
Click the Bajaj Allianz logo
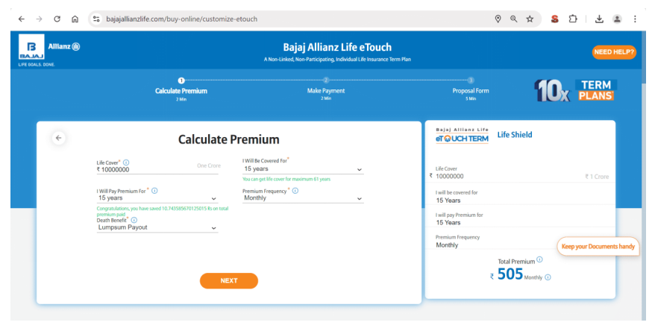tap(49, 50)
